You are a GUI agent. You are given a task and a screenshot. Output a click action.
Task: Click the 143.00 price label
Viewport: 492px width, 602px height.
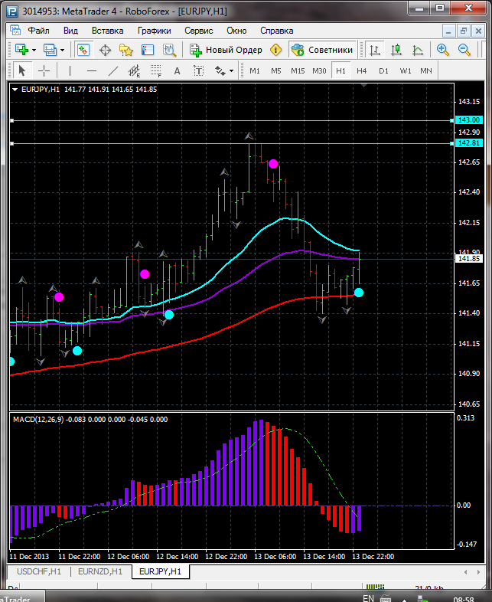(x=468, y=120)
